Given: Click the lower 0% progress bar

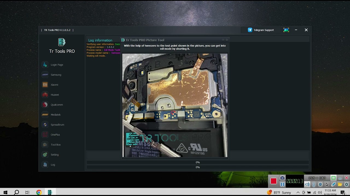Looking at the screenshot, I should point(198,167).
